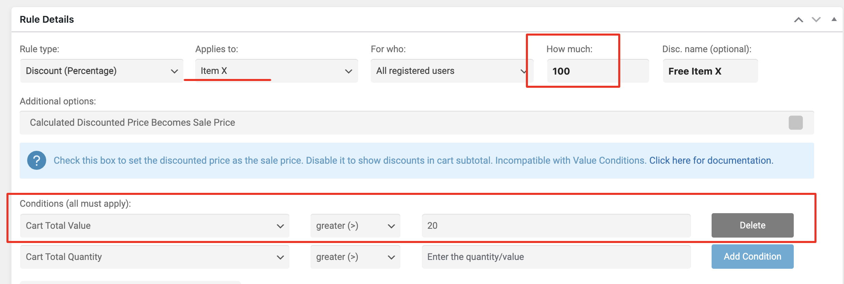The width and height of the screenshot is (844, 284).
Task: Collapse the Rule Details panel
Action: (x=834, y=19)
